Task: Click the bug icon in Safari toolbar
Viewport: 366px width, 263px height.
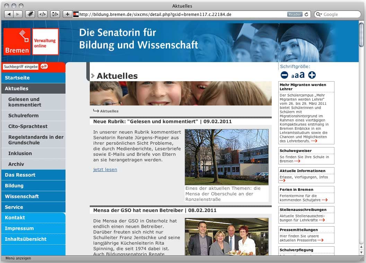Action: tap(30, 14)
